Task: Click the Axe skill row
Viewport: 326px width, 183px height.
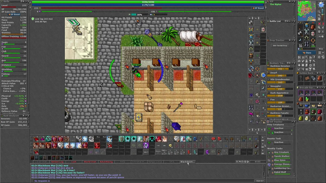Action: [14, 61]
